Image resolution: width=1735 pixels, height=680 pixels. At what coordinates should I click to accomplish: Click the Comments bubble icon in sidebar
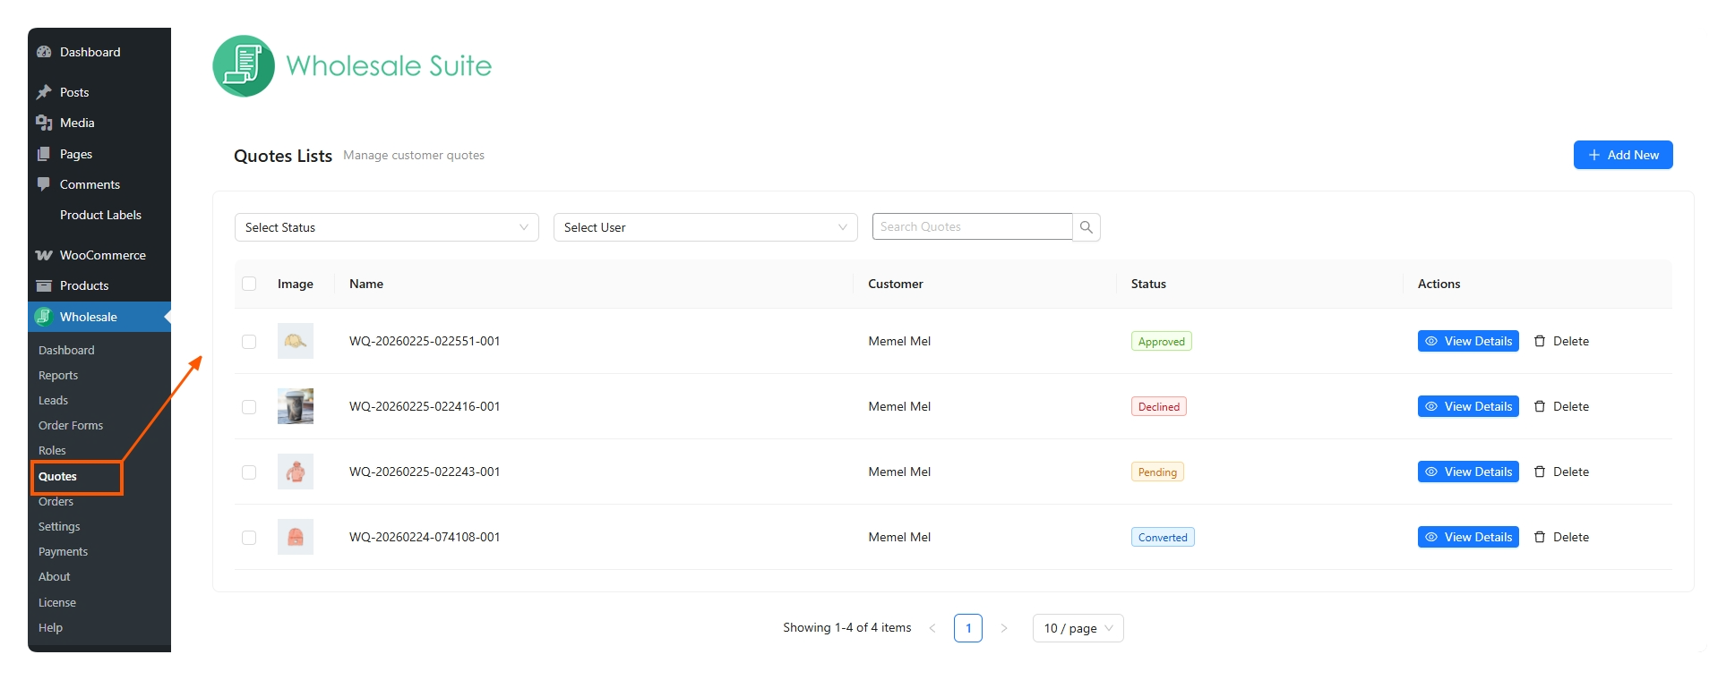coord(44,184)
